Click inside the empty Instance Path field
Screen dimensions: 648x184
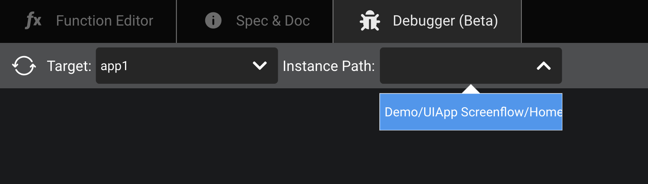click(455, 66)
